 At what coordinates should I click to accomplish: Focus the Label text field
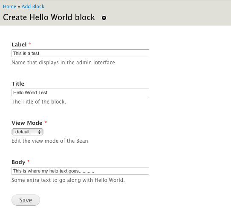(80, 53)
